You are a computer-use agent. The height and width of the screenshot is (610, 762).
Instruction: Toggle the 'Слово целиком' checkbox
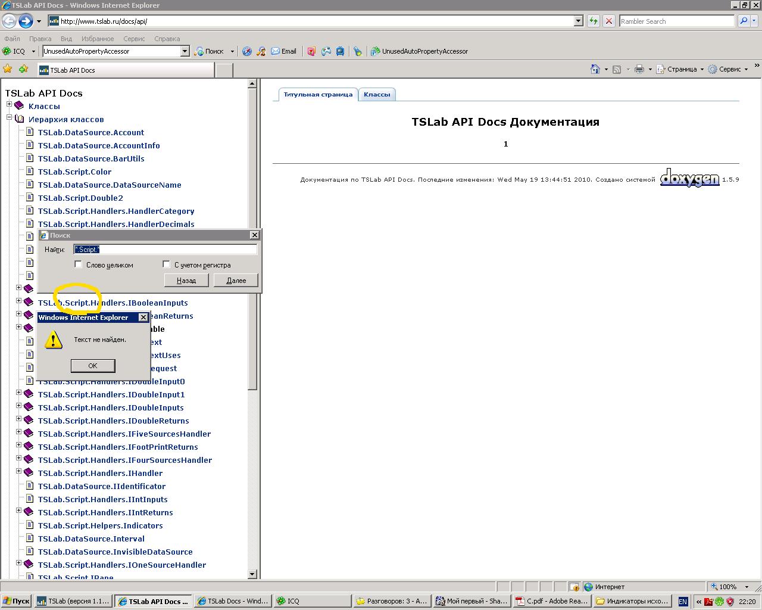tap(78, 264)
